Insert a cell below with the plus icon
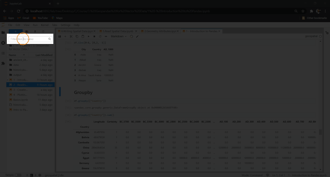Viewport: 330px width, 177px height. pyautogui.click(x=65, y=36)
